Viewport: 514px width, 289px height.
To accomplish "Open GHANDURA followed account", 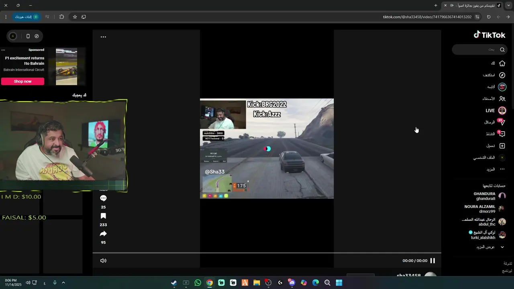I will point(490,196).
